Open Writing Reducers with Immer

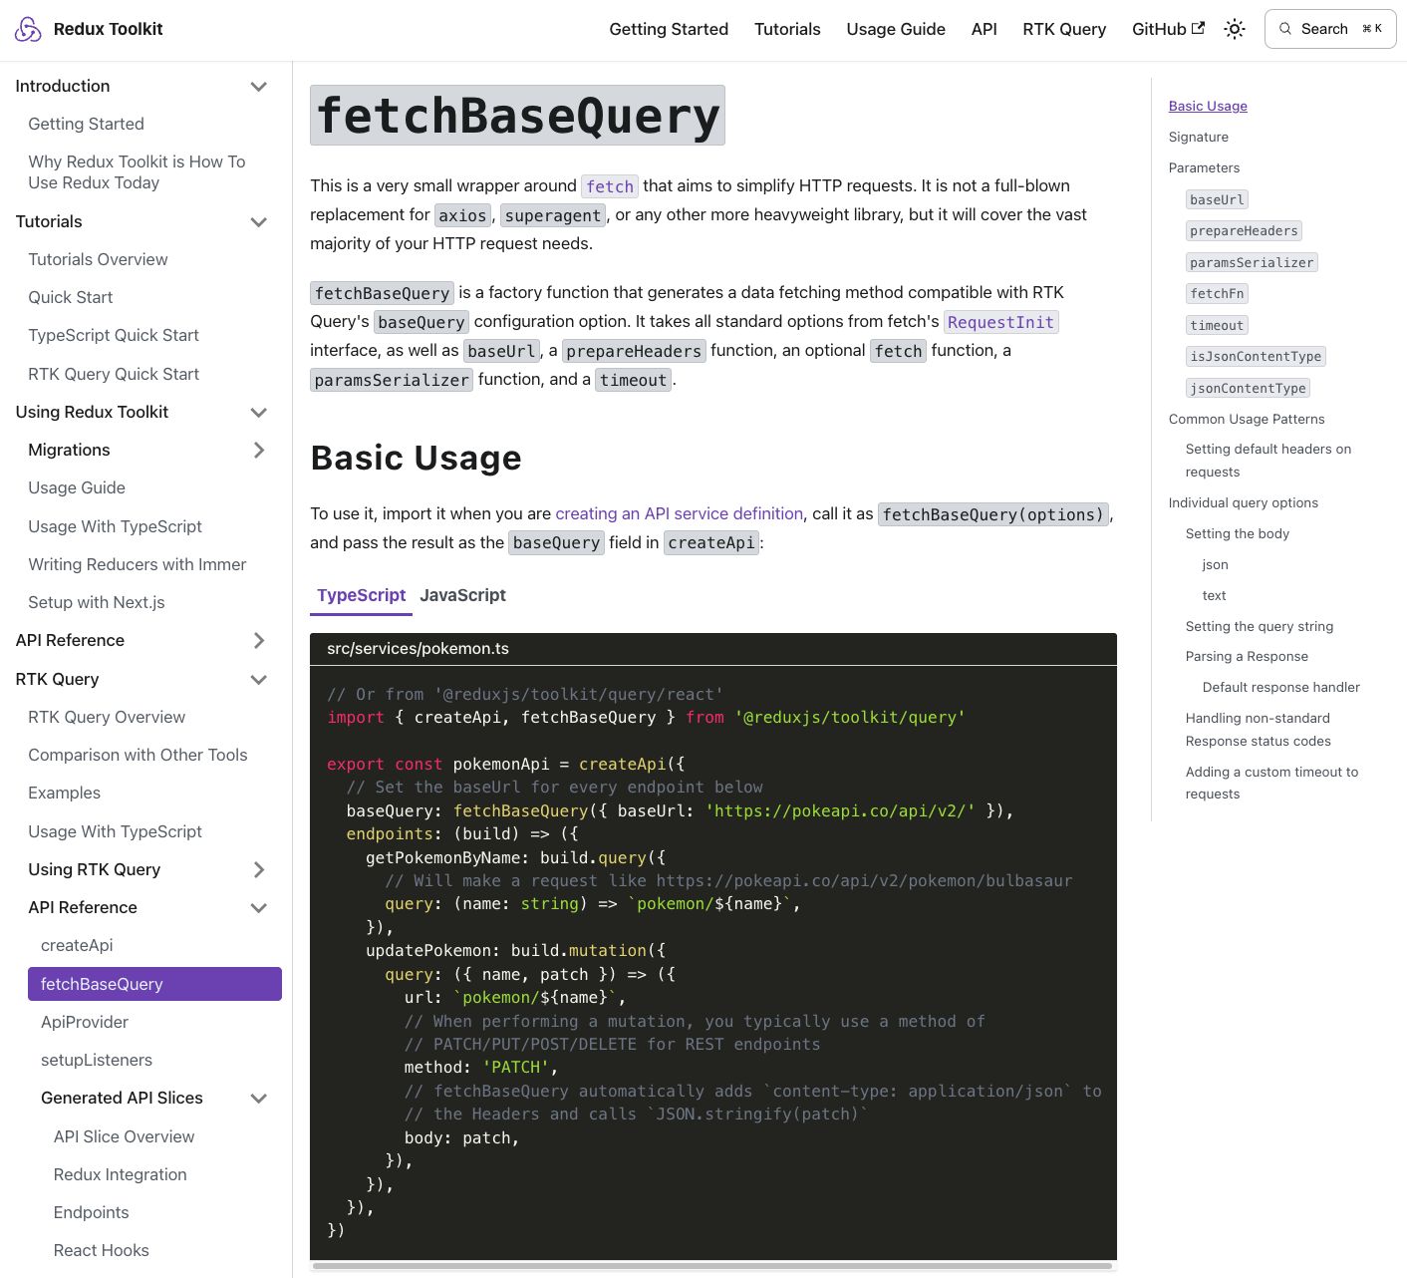(x=137, y=564)
